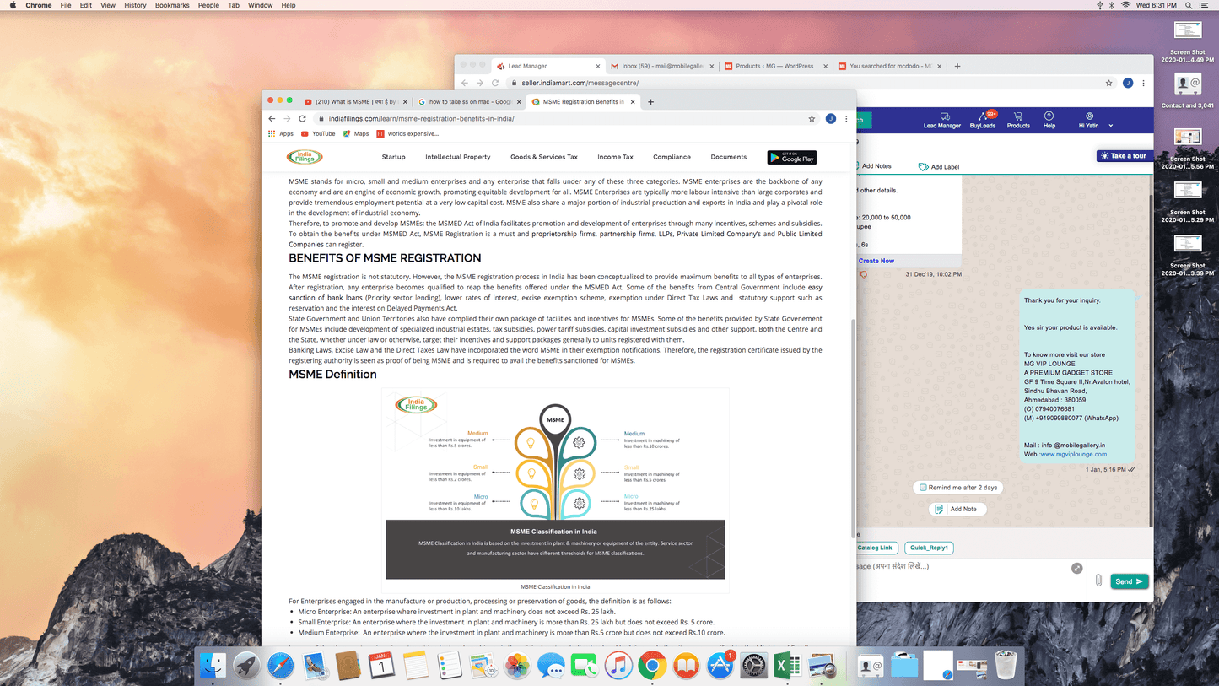Viewport: 1219px width, 686px height.
Task: Expand the Hi Yatin account dropdown arrow
Action: pos(1110,126)
